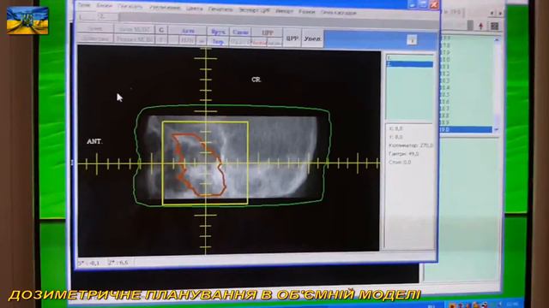The width and height of the screenshot is (549, 308).
Task: Click the red up-arrow icon in background window
Action: (x=480, y=26)
